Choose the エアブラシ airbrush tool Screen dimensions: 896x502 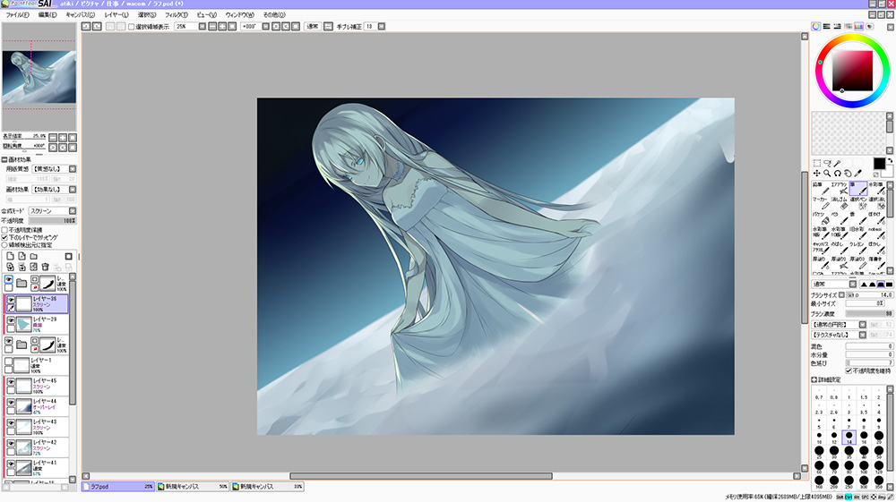(839, 188)
